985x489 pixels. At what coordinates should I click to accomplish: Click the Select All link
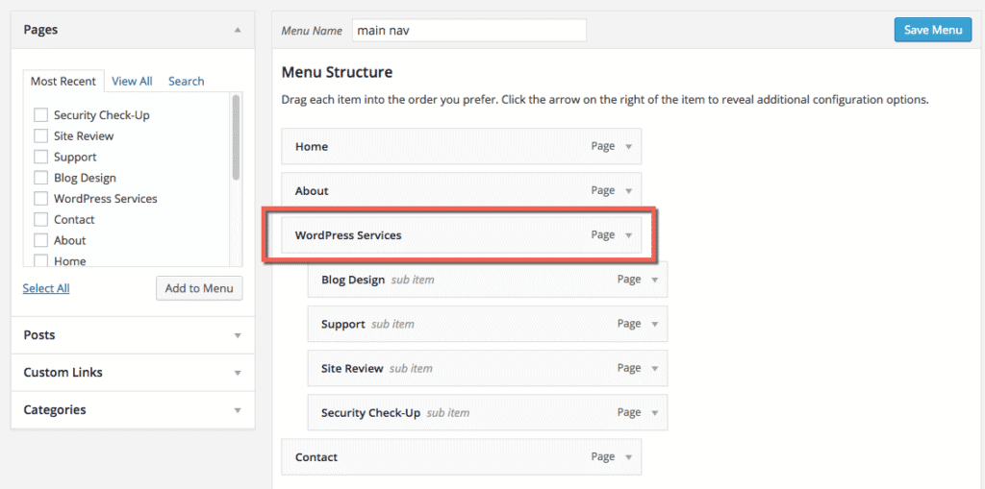point(46,288)
